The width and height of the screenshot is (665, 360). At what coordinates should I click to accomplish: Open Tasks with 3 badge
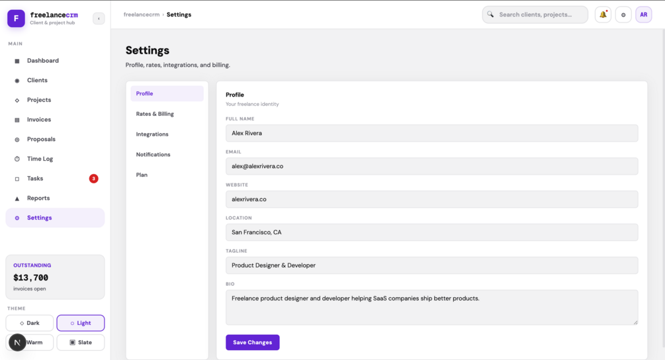(35, 179)
